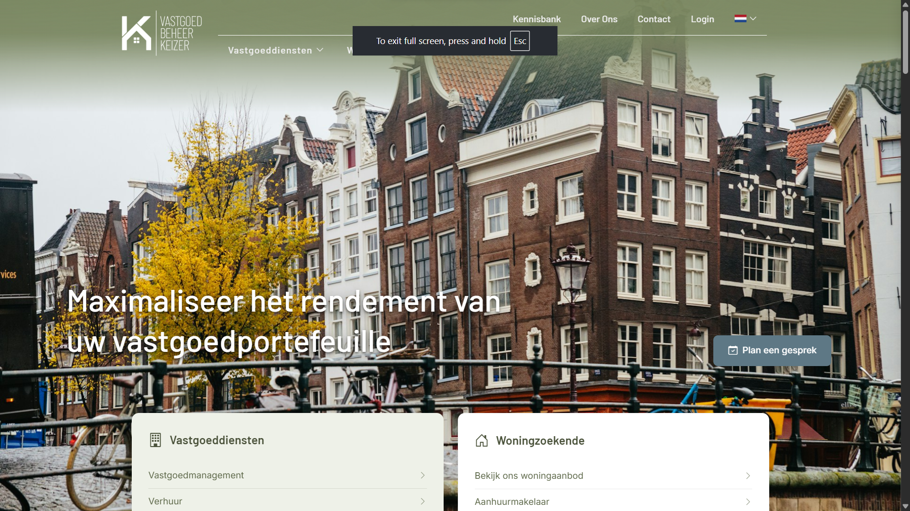This screenshot has width=910, height=511.
Task: Click the Vastgoed Beheer Keizer logo
Action: (162, 33)
